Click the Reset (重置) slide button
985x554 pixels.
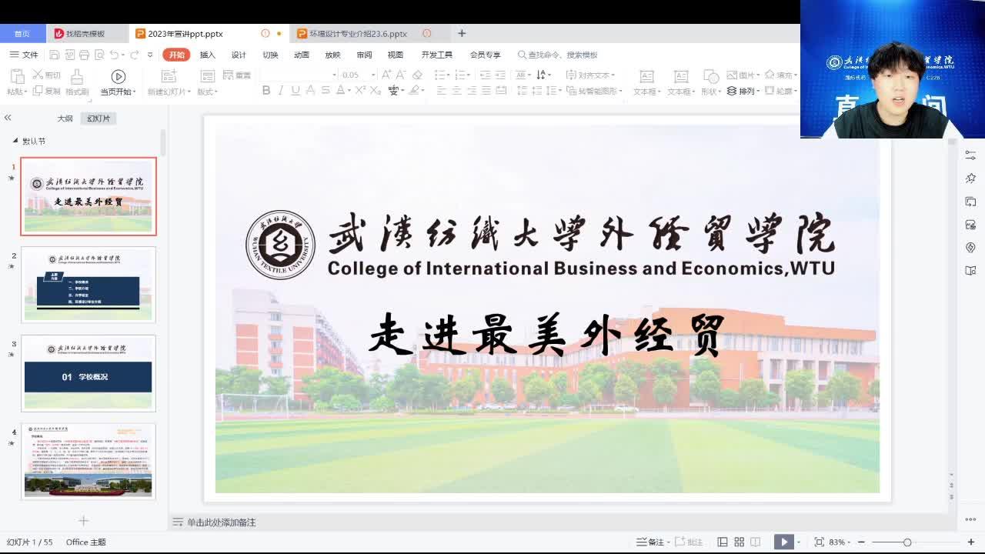pos(237,75)
